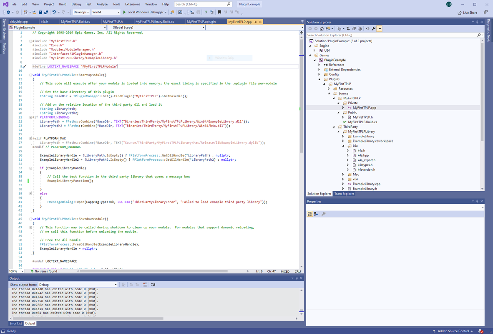Open the Win64 platform dropdown
The width and height of the screenshot is (493, 334).
click(x=106, y=12)
